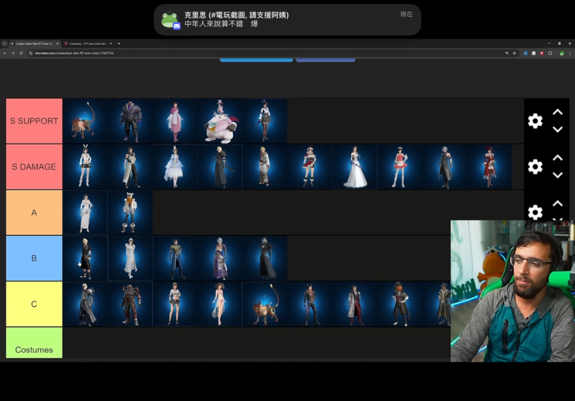Select Cait Sith moogle costume in S SUPPORT

click(220, 121)
